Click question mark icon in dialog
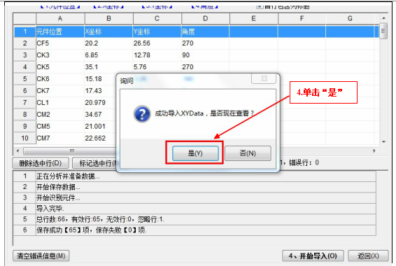The image size is (396, 266). point(142,114)
